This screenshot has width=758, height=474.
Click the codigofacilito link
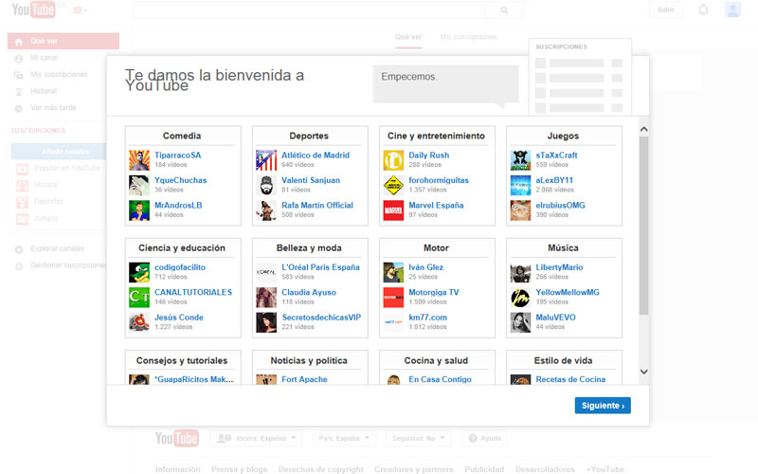(180, 267)
